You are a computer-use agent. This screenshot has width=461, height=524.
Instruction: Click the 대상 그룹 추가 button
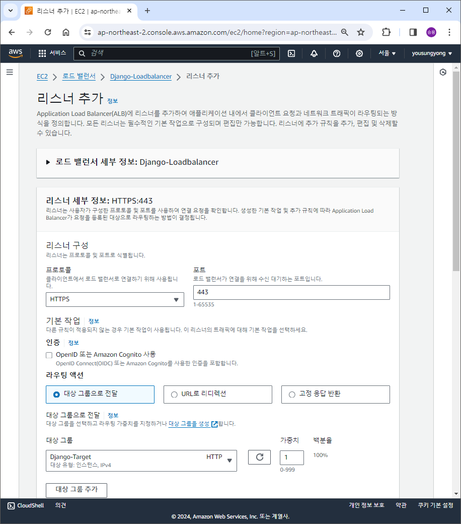pos(76,490)
